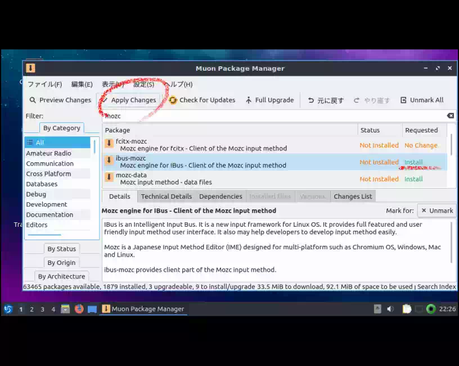Open the ヘルプ(H) menu

(x=178, y=84)
